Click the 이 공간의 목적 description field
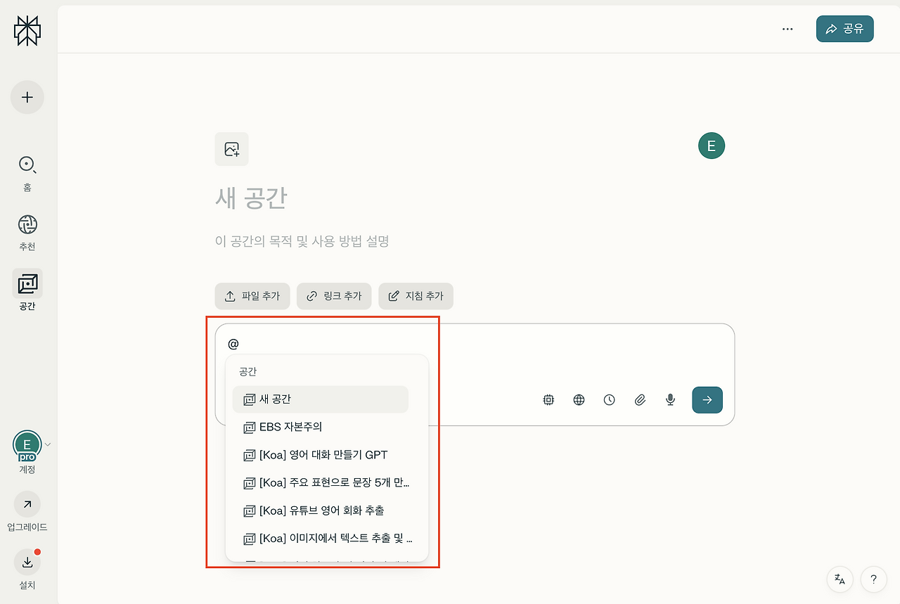Screen dimensions: 900x604 302,240
